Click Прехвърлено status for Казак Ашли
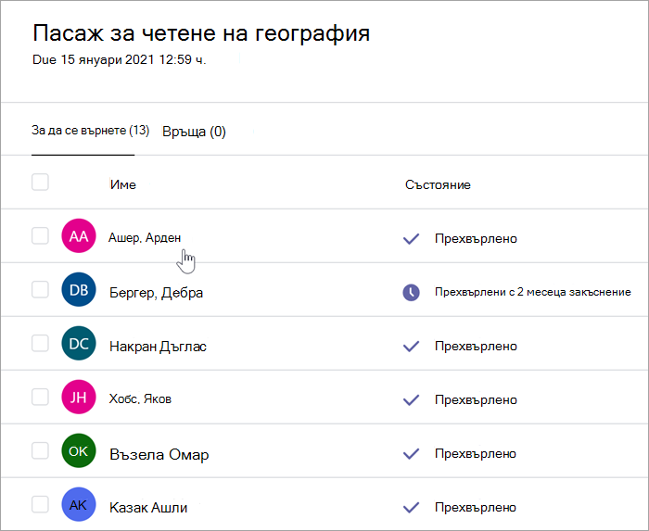The height and width of the screenshot is (531, 649). tap(475, 508)
